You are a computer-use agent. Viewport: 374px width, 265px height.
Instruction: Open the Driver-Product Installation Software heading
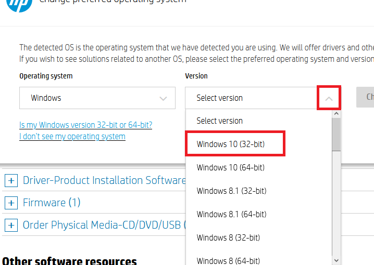click(104, 180)
